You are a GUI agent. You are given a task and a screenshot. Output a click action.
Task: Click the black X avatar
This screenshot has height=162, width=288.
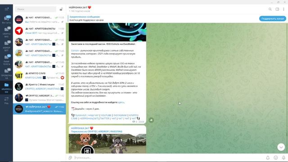click(x=19, y=86)
